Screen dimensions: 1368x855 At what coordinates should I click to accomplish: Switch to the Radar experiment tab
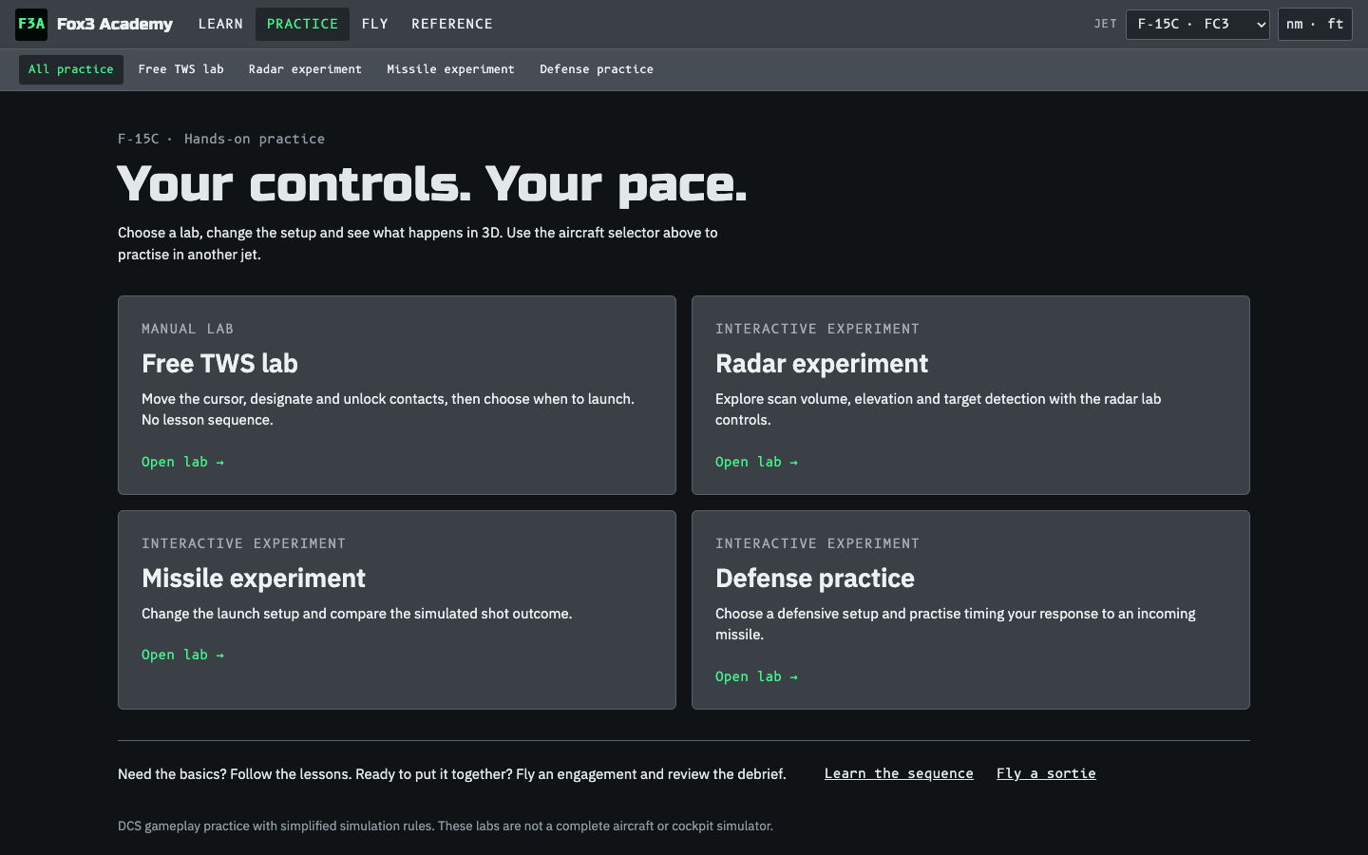305,69
